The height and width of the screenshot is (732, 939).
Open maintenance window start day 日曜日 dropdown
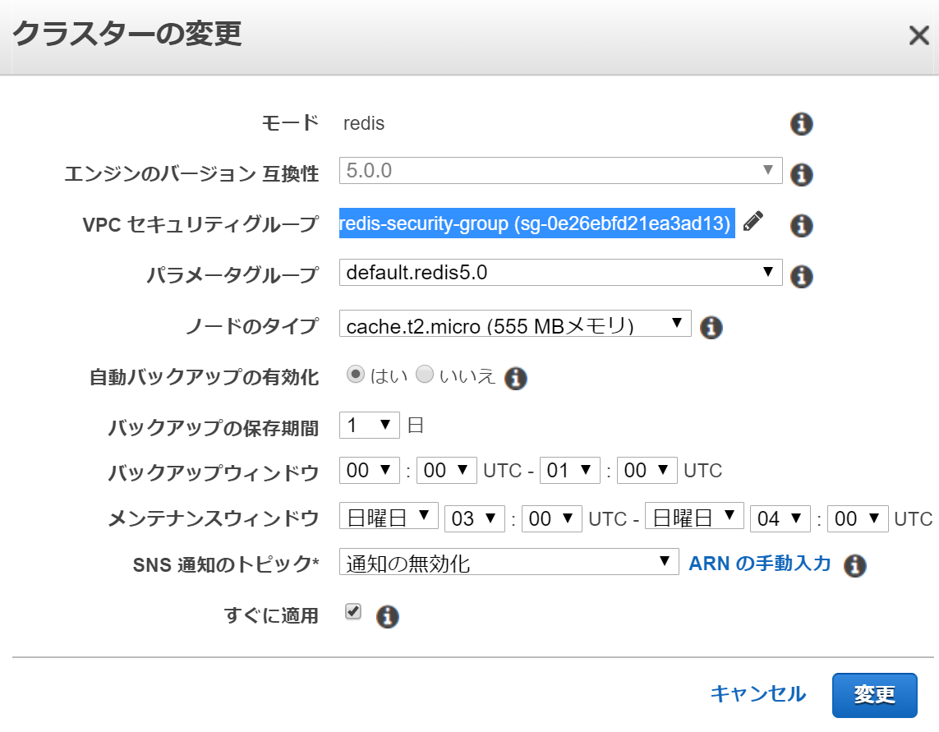click(389, 517)
